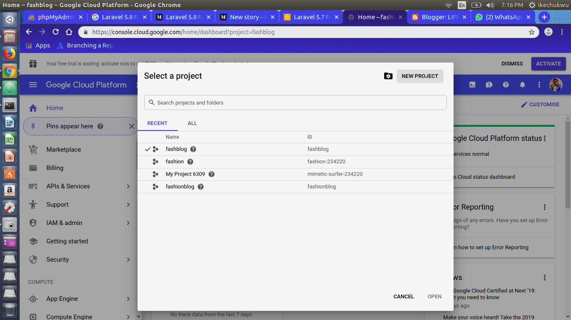571x320 pixels.
Task: Click the account avatar in header
Action: pos(556,85)
